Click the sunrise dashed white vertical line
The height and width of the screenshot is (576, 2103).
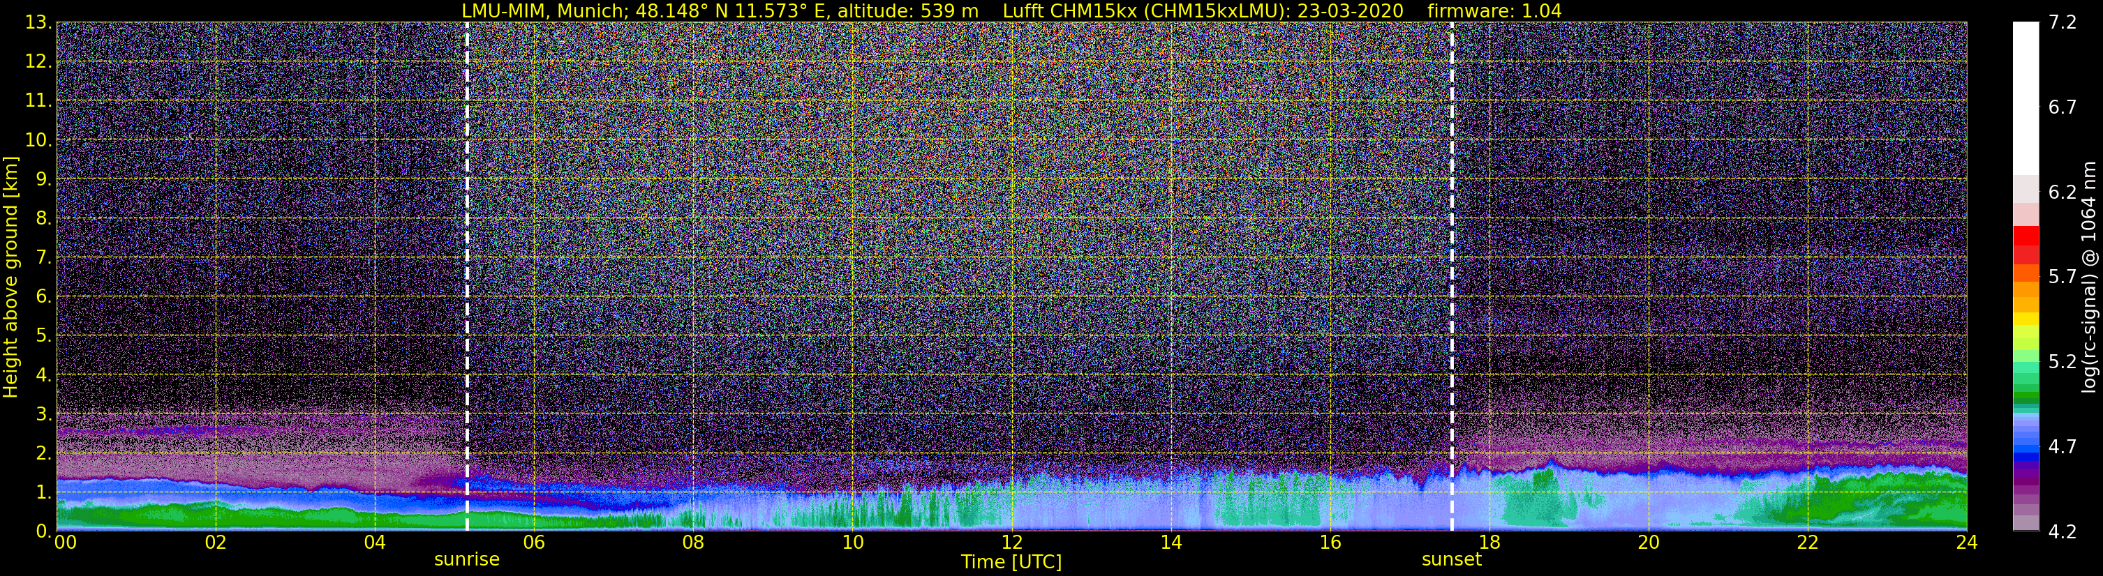pos(467,277)
